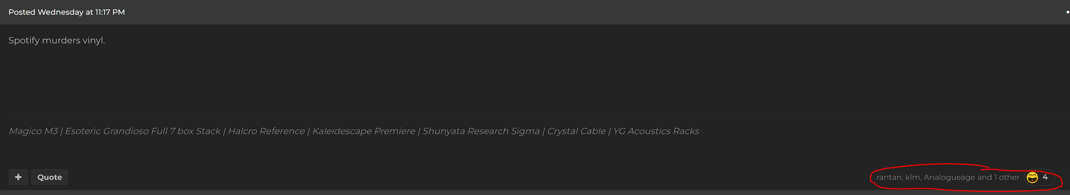Click the laughing emoji reaction icon
The height and width of the screenshot is (195, 1070).
(x=1032, y=178)
